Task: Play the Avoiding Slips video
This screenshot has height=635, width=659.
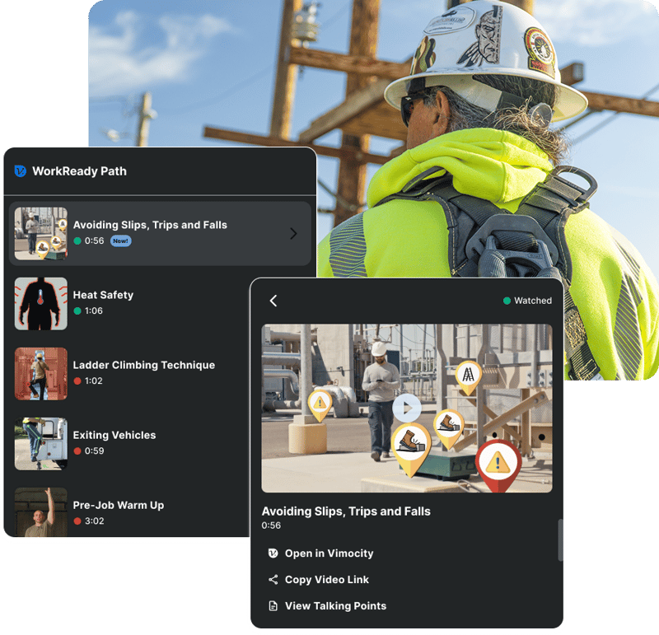Action: click(407, 407)
